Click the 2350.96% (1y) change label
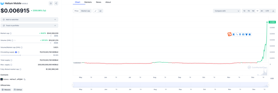Image resolution: width=278 pixels, height=93 pixels. tap(38, 11)
